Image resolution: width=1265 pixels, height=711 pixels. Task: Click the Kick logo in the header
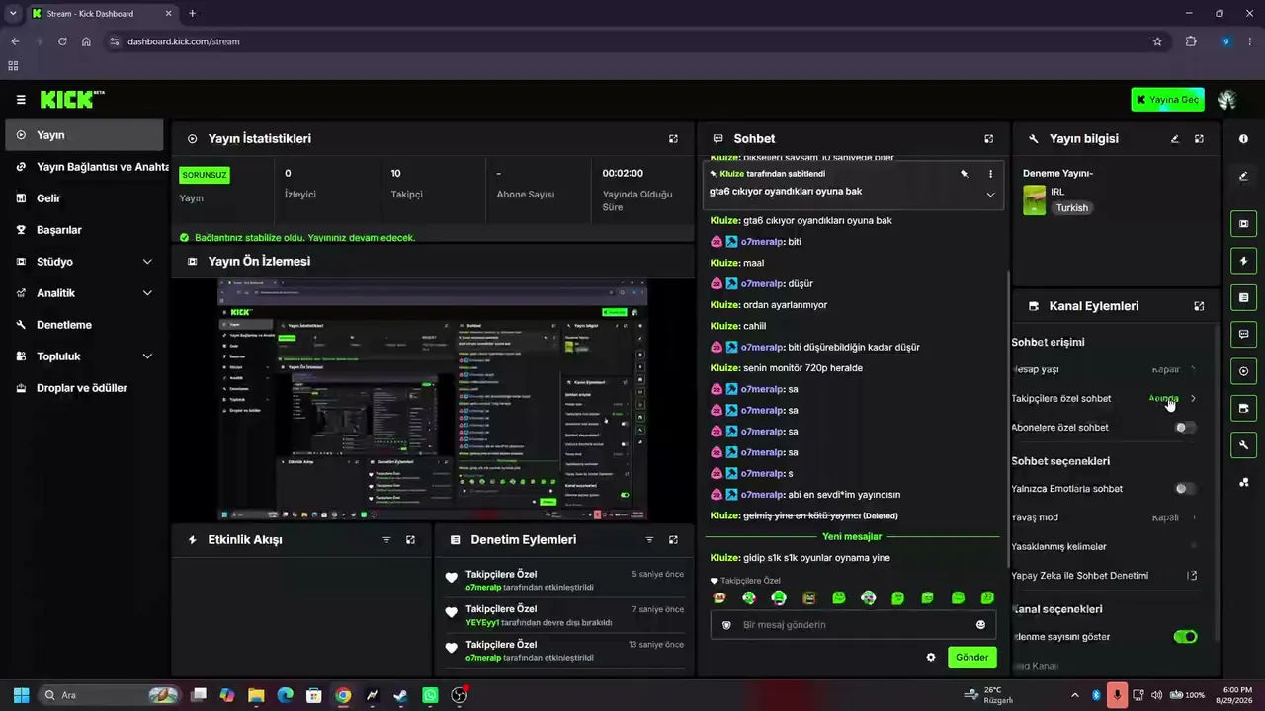(x=72, y=99)
